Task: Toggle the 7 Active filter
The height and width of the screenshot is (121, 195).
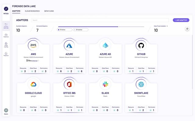Action: point(64,30)
